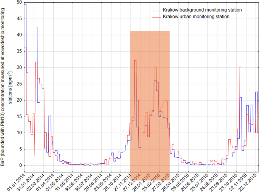Click the y-axis label 10
The image size is (259, 192).
coord(19,133)
